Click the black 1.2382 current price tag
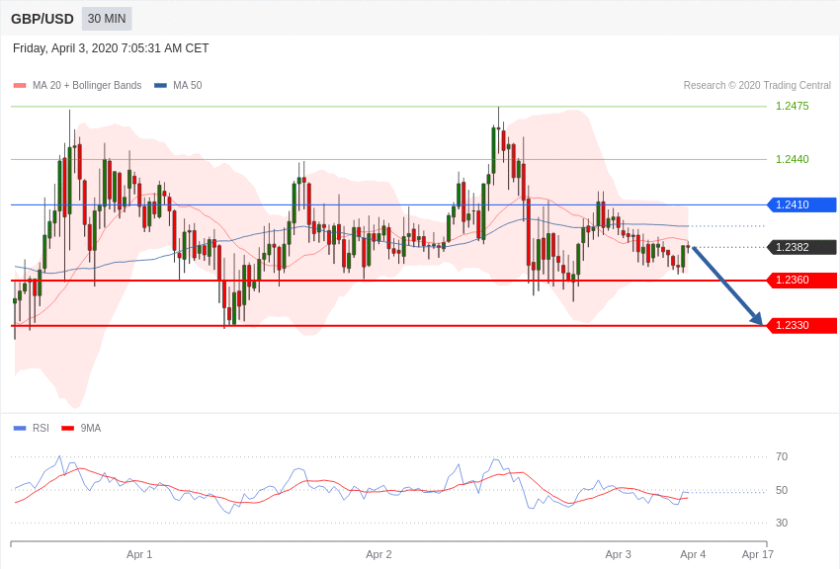 (801, 247)
